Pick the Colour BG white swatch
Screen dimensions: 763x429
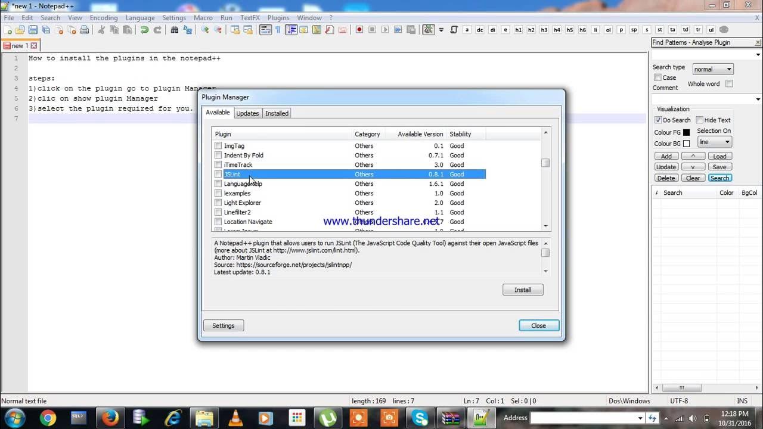686,144
